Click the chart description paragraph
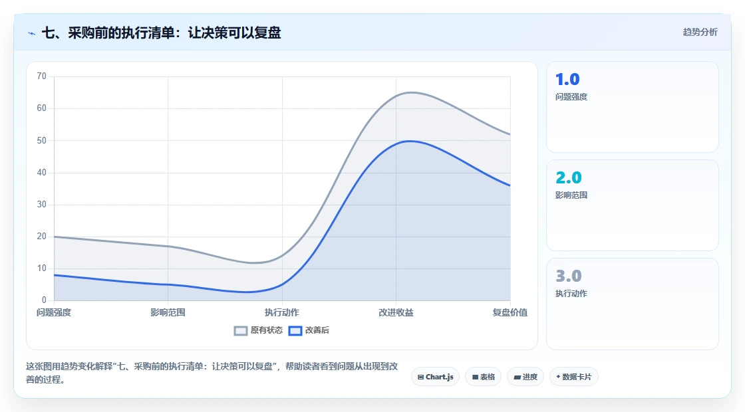 click(x=212, y=373)
